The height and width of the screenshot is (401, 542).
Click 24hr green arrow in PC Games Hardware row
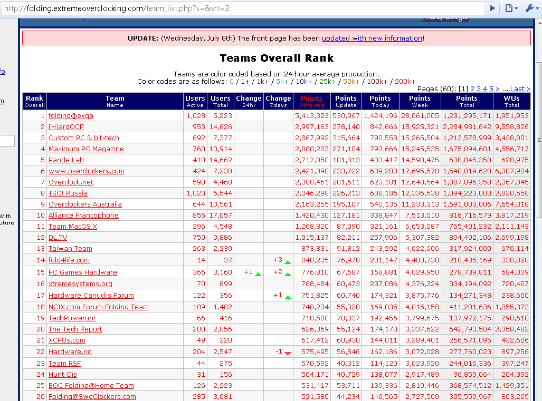[x=258, y=275]
